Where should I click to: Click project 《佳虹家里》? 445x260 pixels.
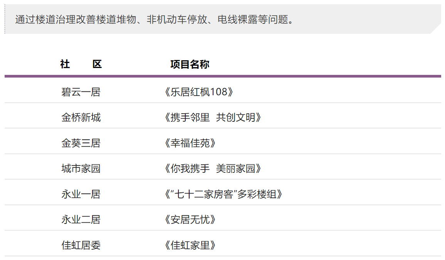189,245
